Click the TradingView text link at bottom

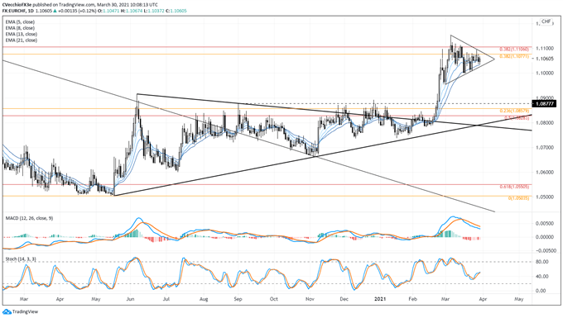25,312
